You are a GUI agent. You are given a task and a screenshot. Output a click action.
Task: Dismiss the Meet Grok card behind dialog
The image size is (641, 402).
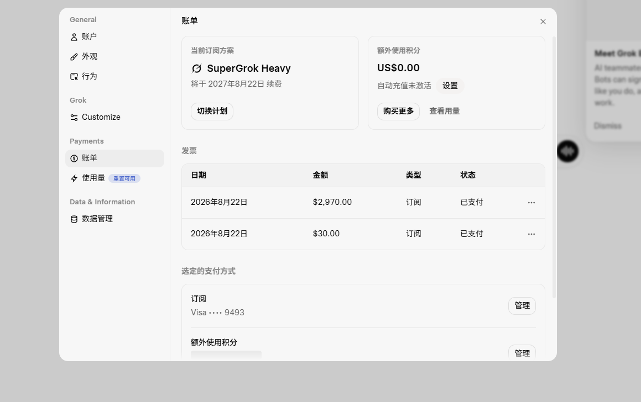(x=607, y=126)
